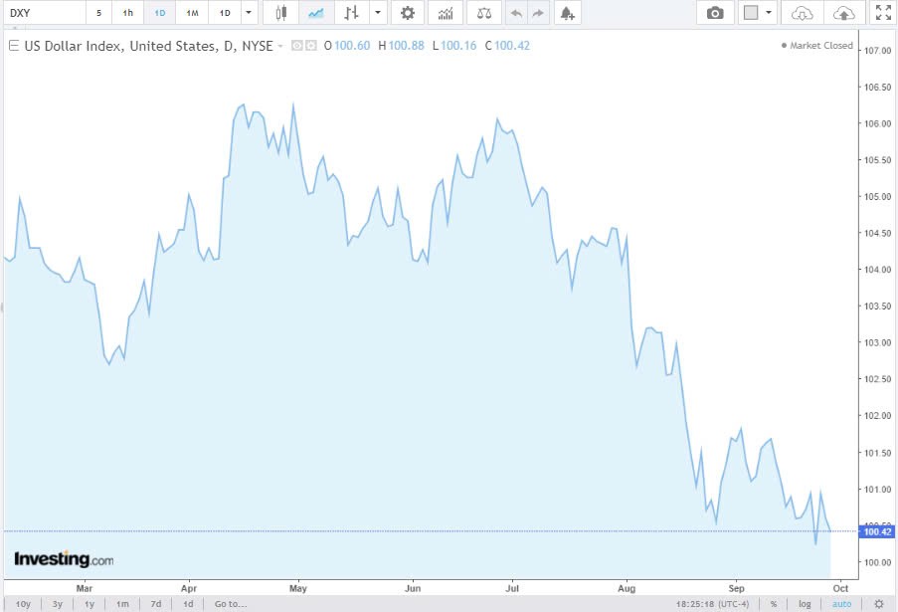Enable fullscreen mode with expand icon
This screenshot has height=612, width=898.
point(883,13)
